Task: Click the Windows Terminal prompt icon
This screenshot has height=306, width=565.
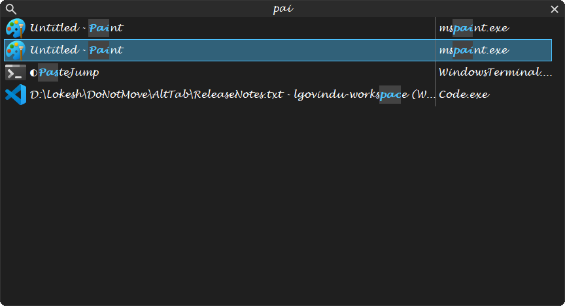Action: click(x=16, y=72)
